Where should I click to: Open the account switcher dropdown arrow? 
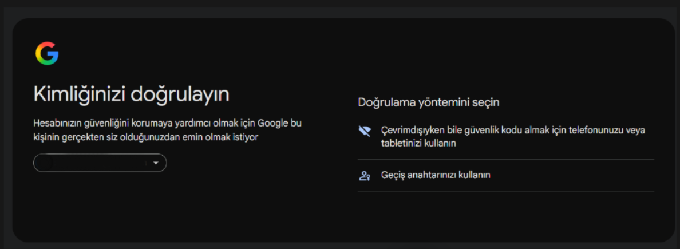pos(156,163)
